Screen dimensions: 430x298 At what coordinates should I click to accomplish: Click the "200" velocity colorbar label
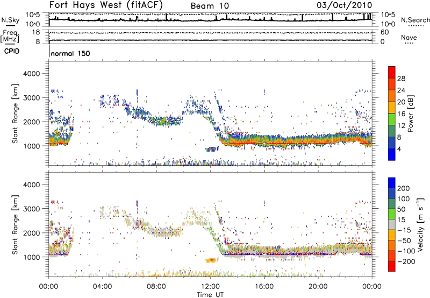pyautogui.click(x=404, y=188)
